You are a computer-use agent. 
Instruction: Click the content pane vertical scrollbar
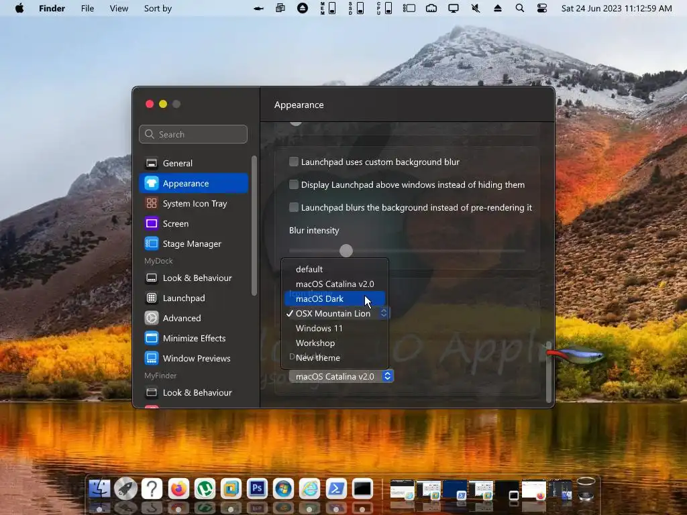549,371
